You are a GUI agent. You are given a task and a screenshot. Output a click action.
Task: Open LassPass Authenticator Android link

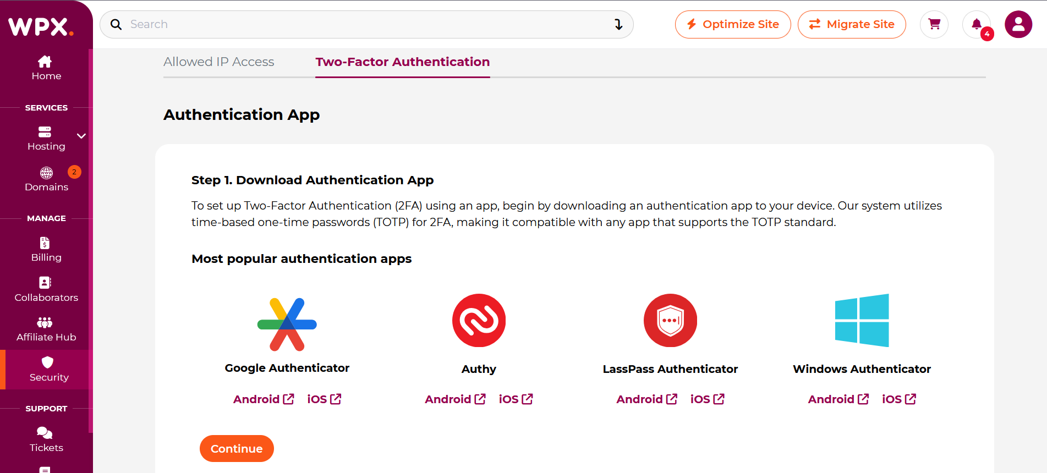click(646, 399)
